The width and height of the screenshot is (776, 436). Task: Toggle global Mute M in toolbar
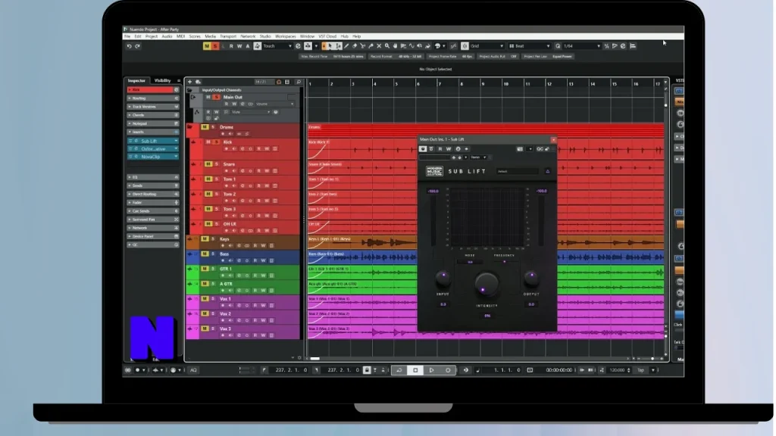coord(207,46)
